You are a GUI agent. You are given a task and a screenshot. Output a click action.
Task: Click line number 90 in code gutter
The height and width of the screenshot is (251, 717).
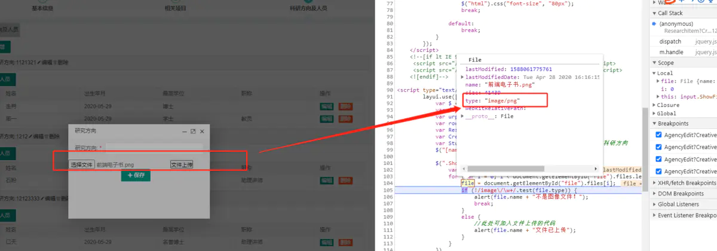tap(390, 90)
